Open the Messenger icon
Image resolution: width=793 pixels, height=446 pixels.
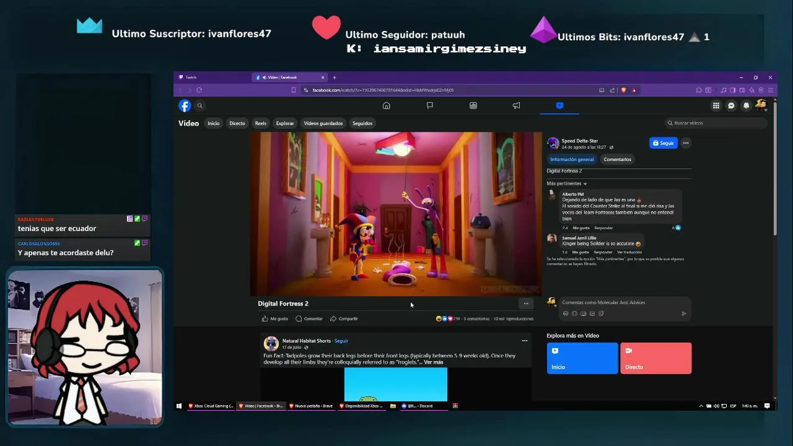(731, 105)
